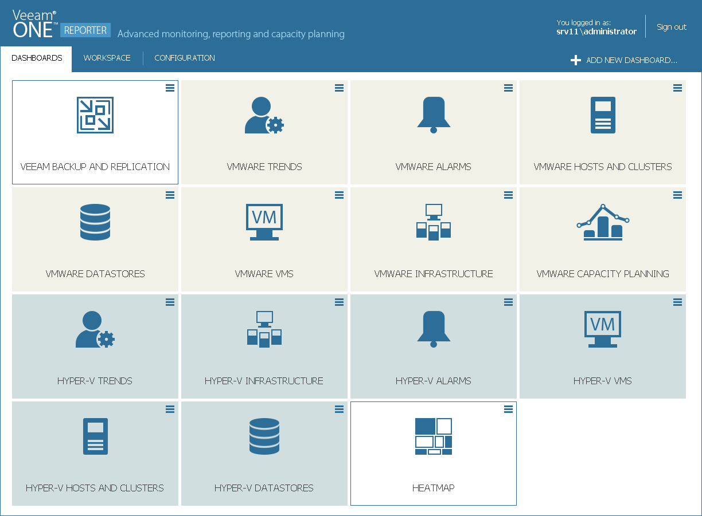Open the menu on Hyper-V Trends tile

click(170, 302)
